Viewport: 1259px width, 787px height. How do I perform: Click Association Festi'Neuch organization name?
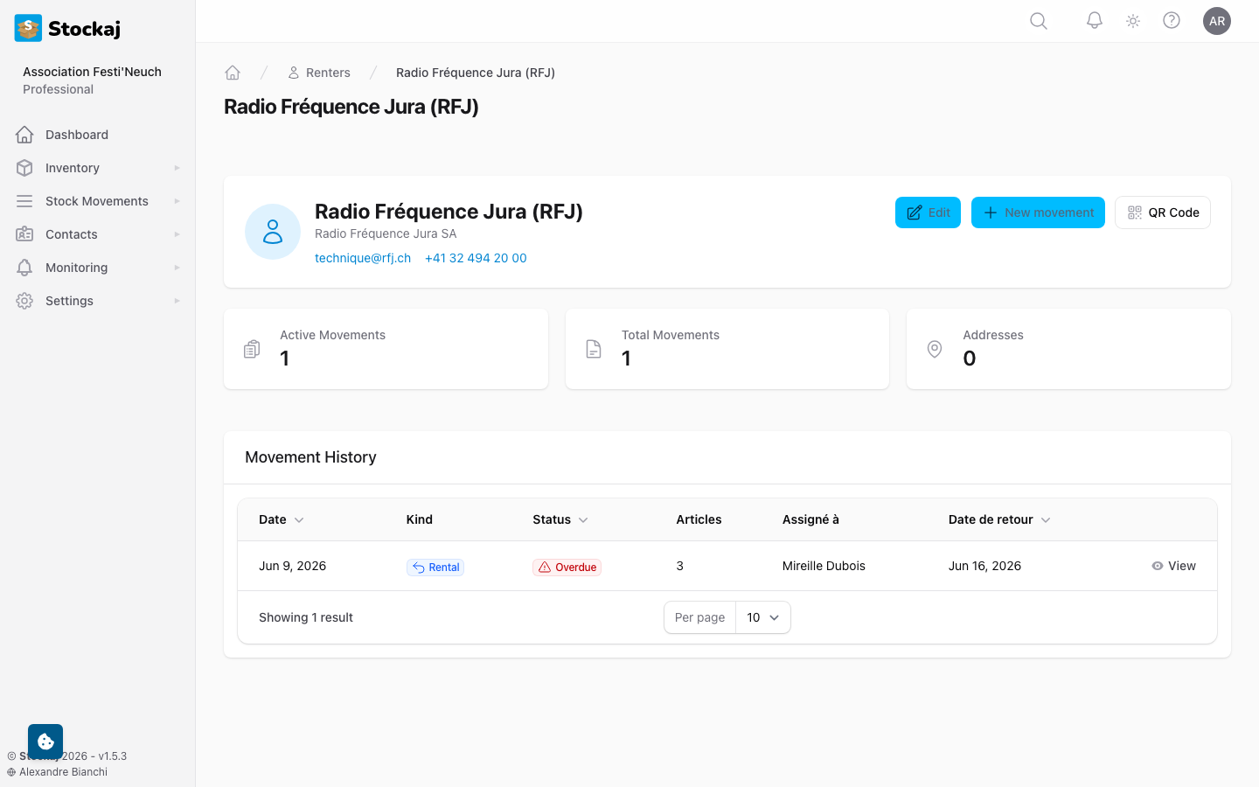(x=92, y=72)
